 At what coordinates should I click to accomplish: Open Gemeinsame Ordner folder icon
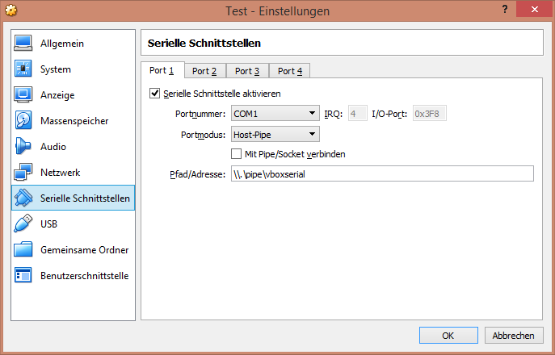point(23,250)
